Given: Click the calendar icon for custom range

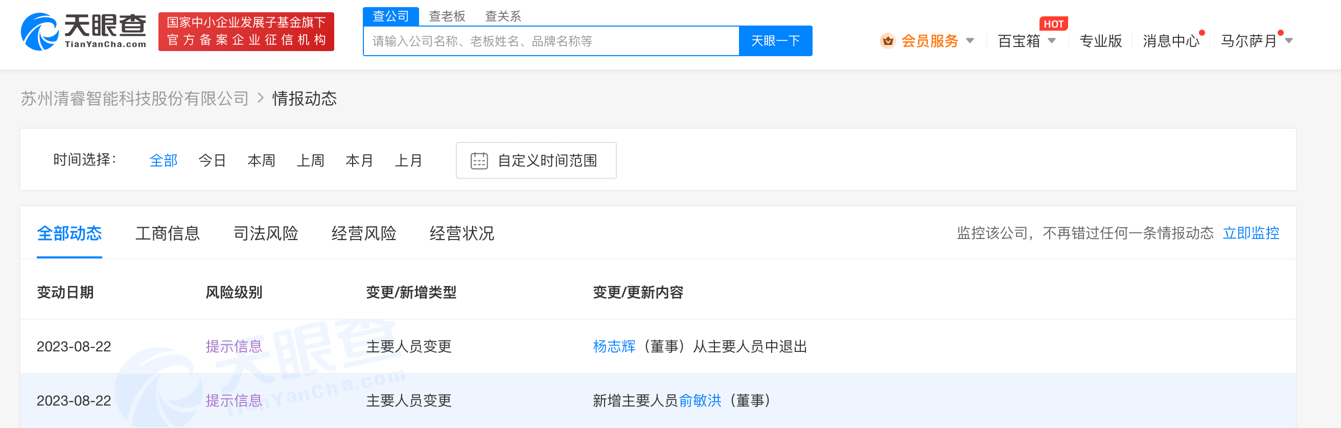Looking at the screenshot, I should (x=479, y=161).
